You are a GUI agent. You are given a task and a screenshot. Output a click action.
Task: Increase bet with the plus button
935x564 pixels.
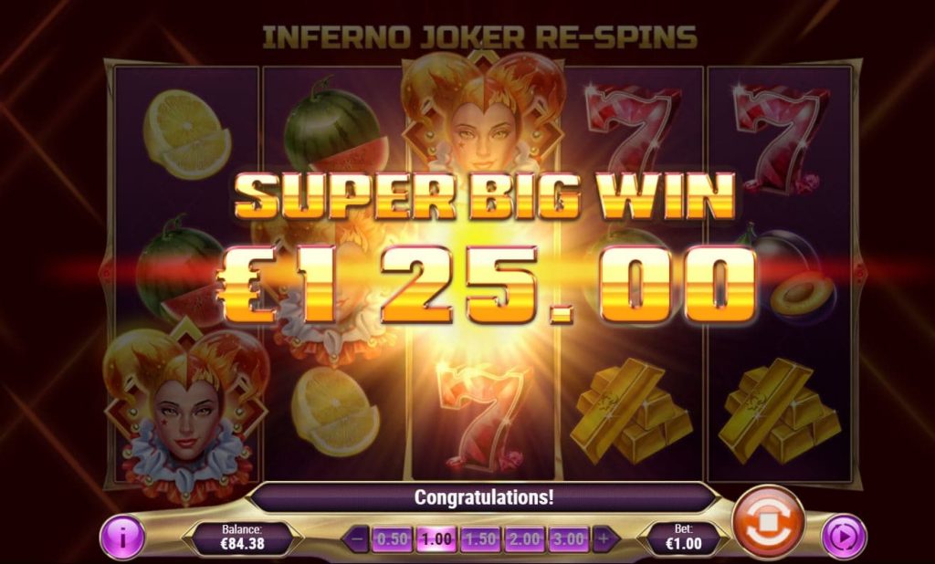(604, 539)
